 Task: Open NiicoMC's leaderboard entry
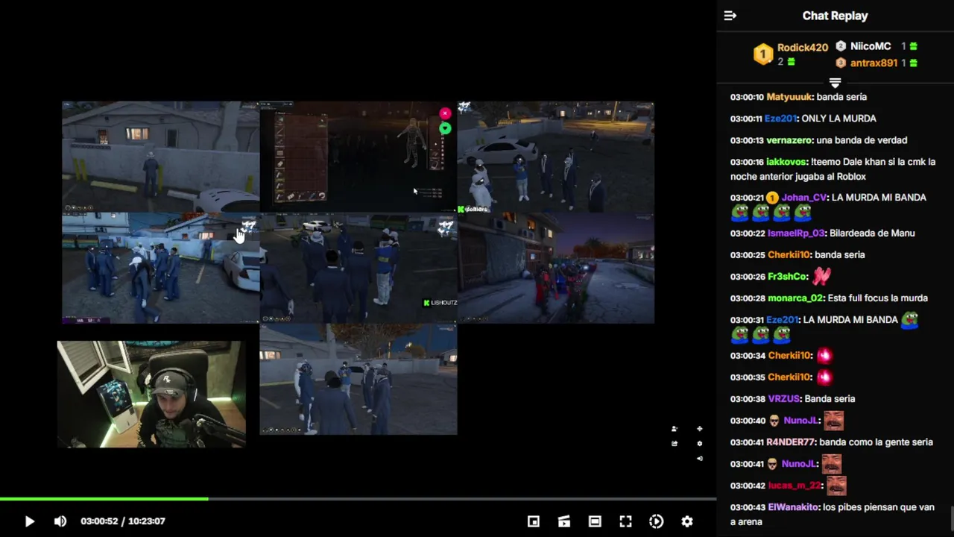click(871, 46)
